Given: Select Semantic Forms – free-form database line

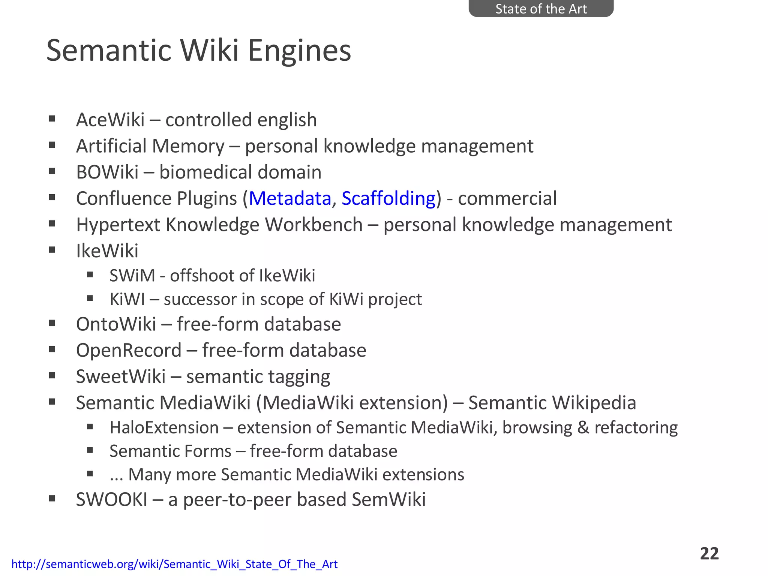Looking at the screenshot, I should [x=253, y=451].
